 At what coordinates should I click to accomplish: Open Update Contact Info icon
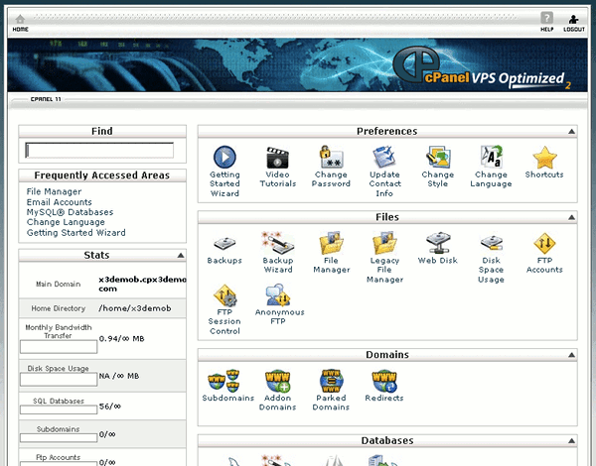384,157
